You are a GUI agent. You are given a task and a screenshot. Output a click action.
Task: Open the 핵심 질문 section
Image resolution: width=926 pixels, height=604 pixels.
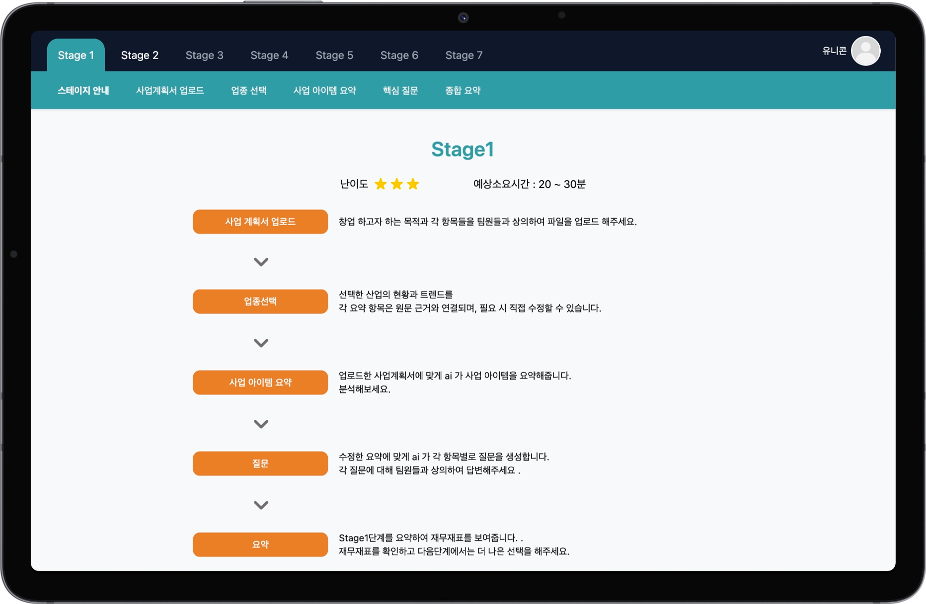pos(400,90)
